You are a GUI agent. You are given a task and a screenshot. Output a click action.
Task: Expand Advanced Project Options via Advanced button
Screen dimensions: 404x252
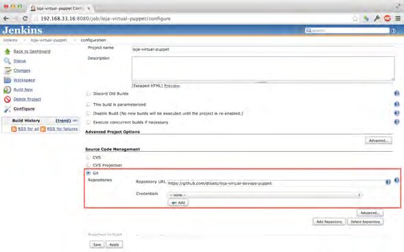coord(379,141)
